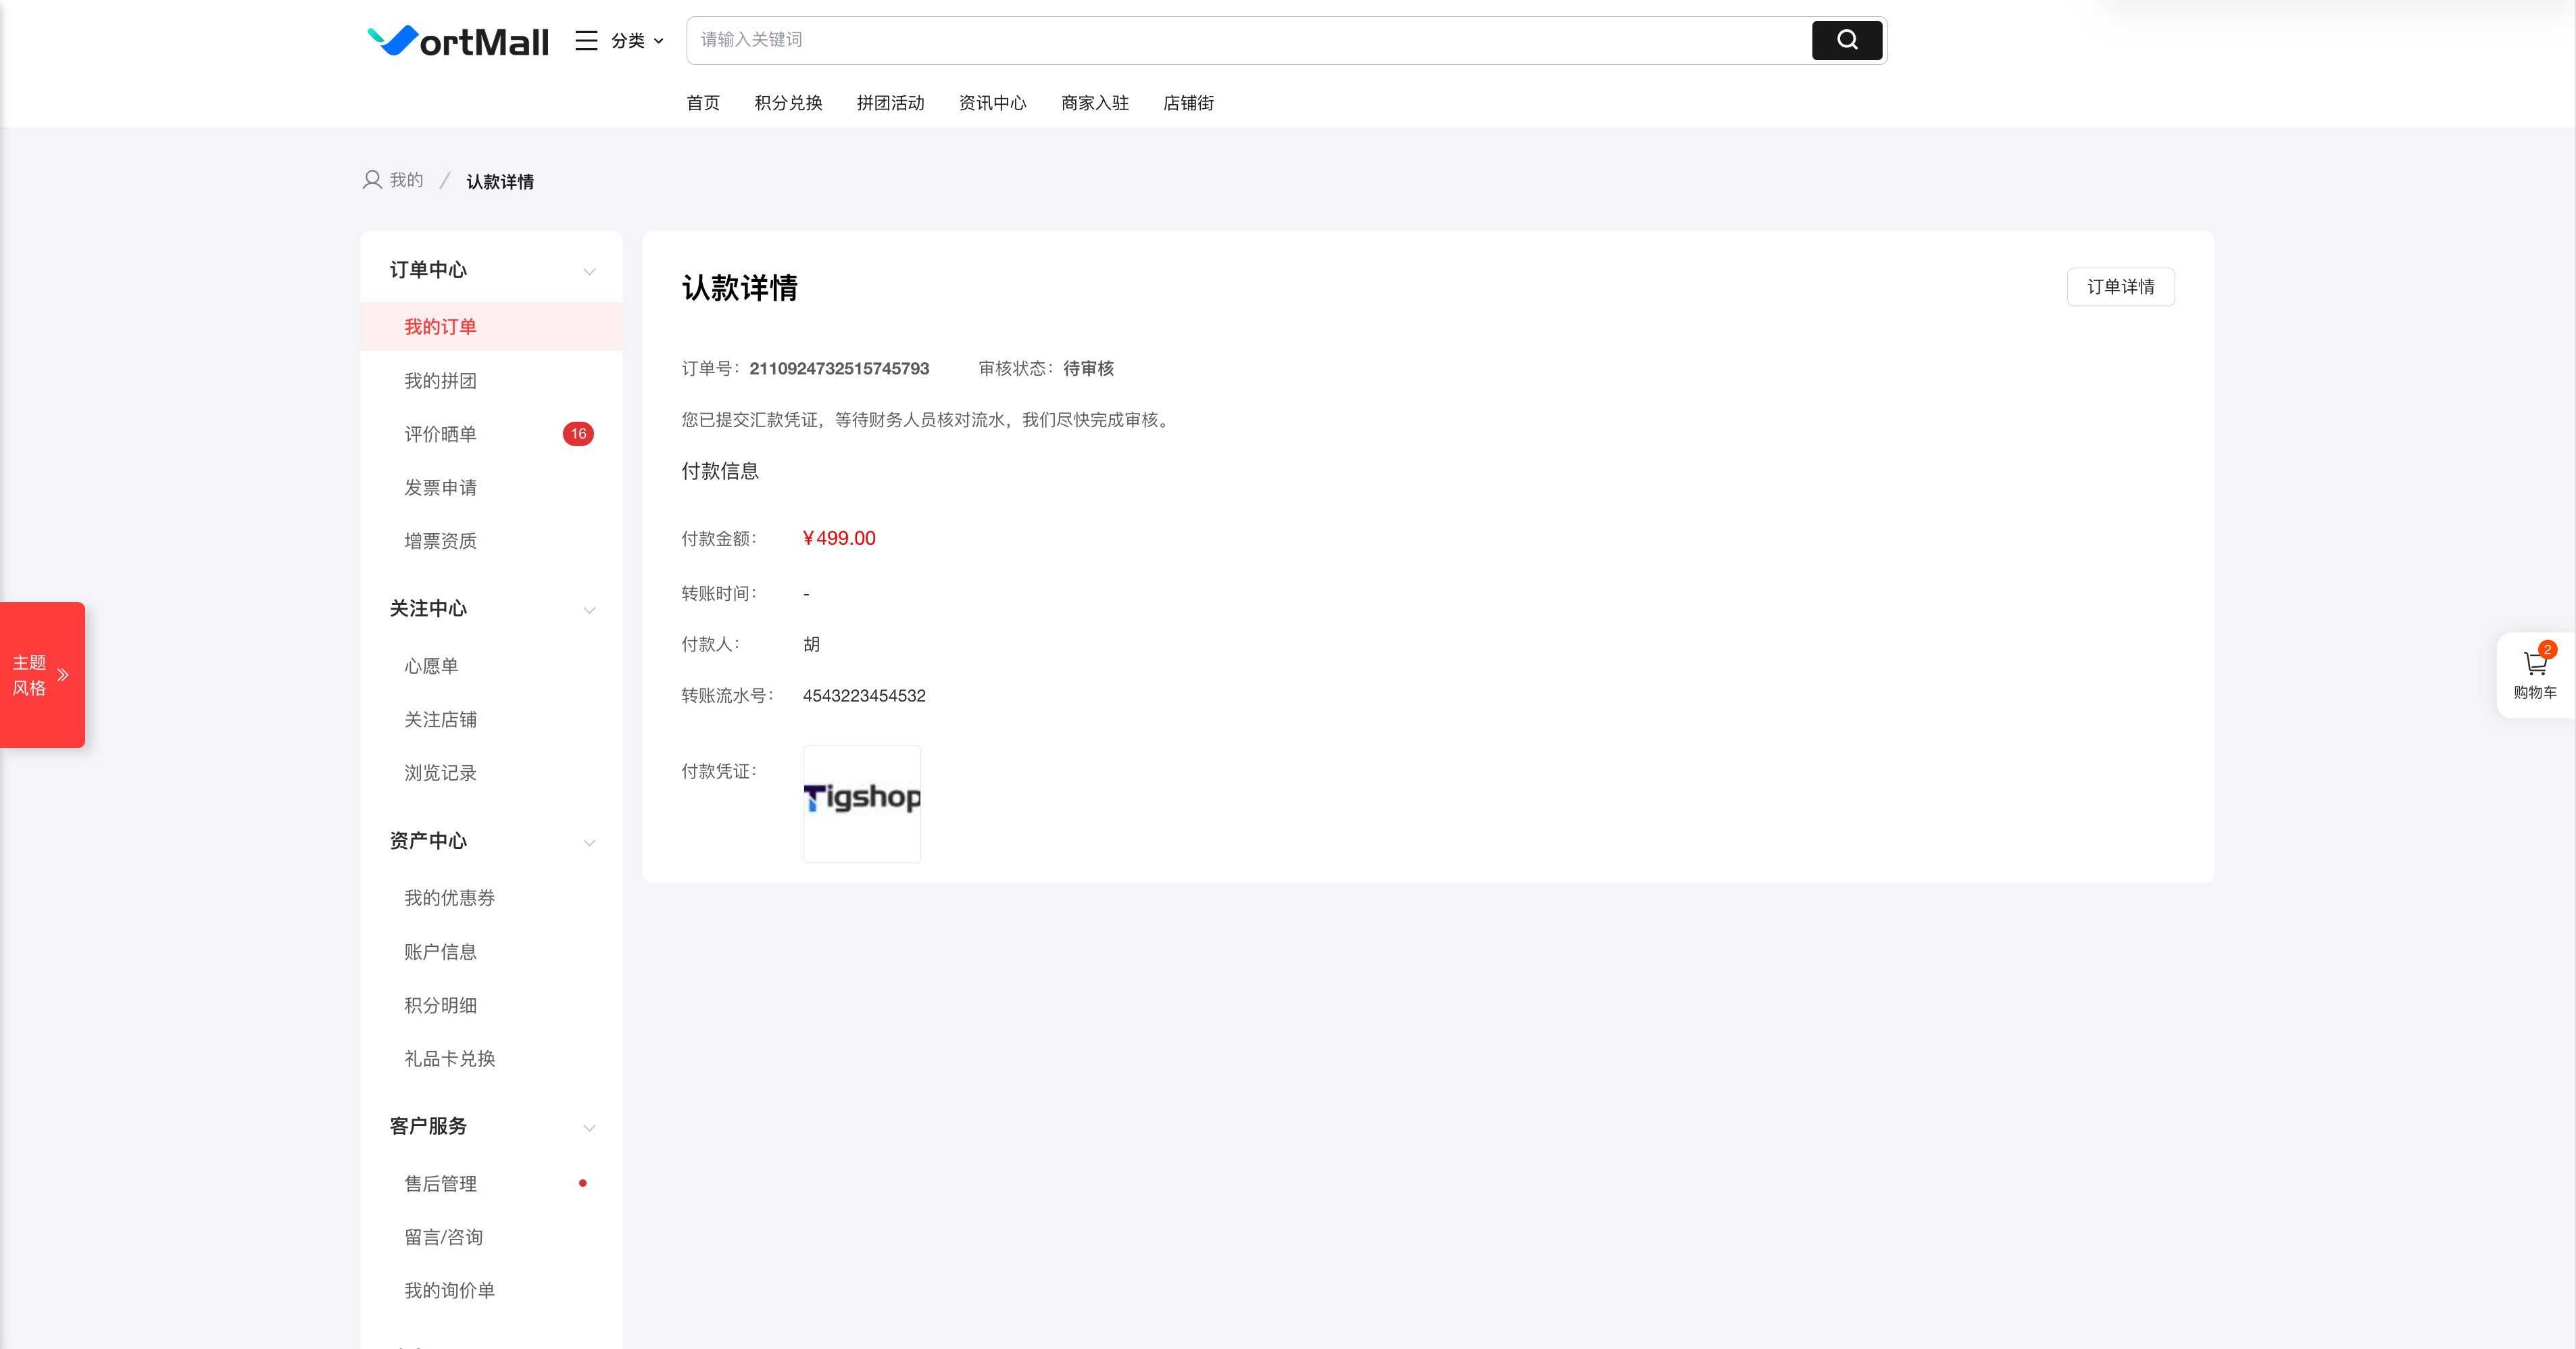Open 店铺街 navigation item
Image resolution: width=2576 pixels, height=1349 pixels.
tap(1188, 103)
